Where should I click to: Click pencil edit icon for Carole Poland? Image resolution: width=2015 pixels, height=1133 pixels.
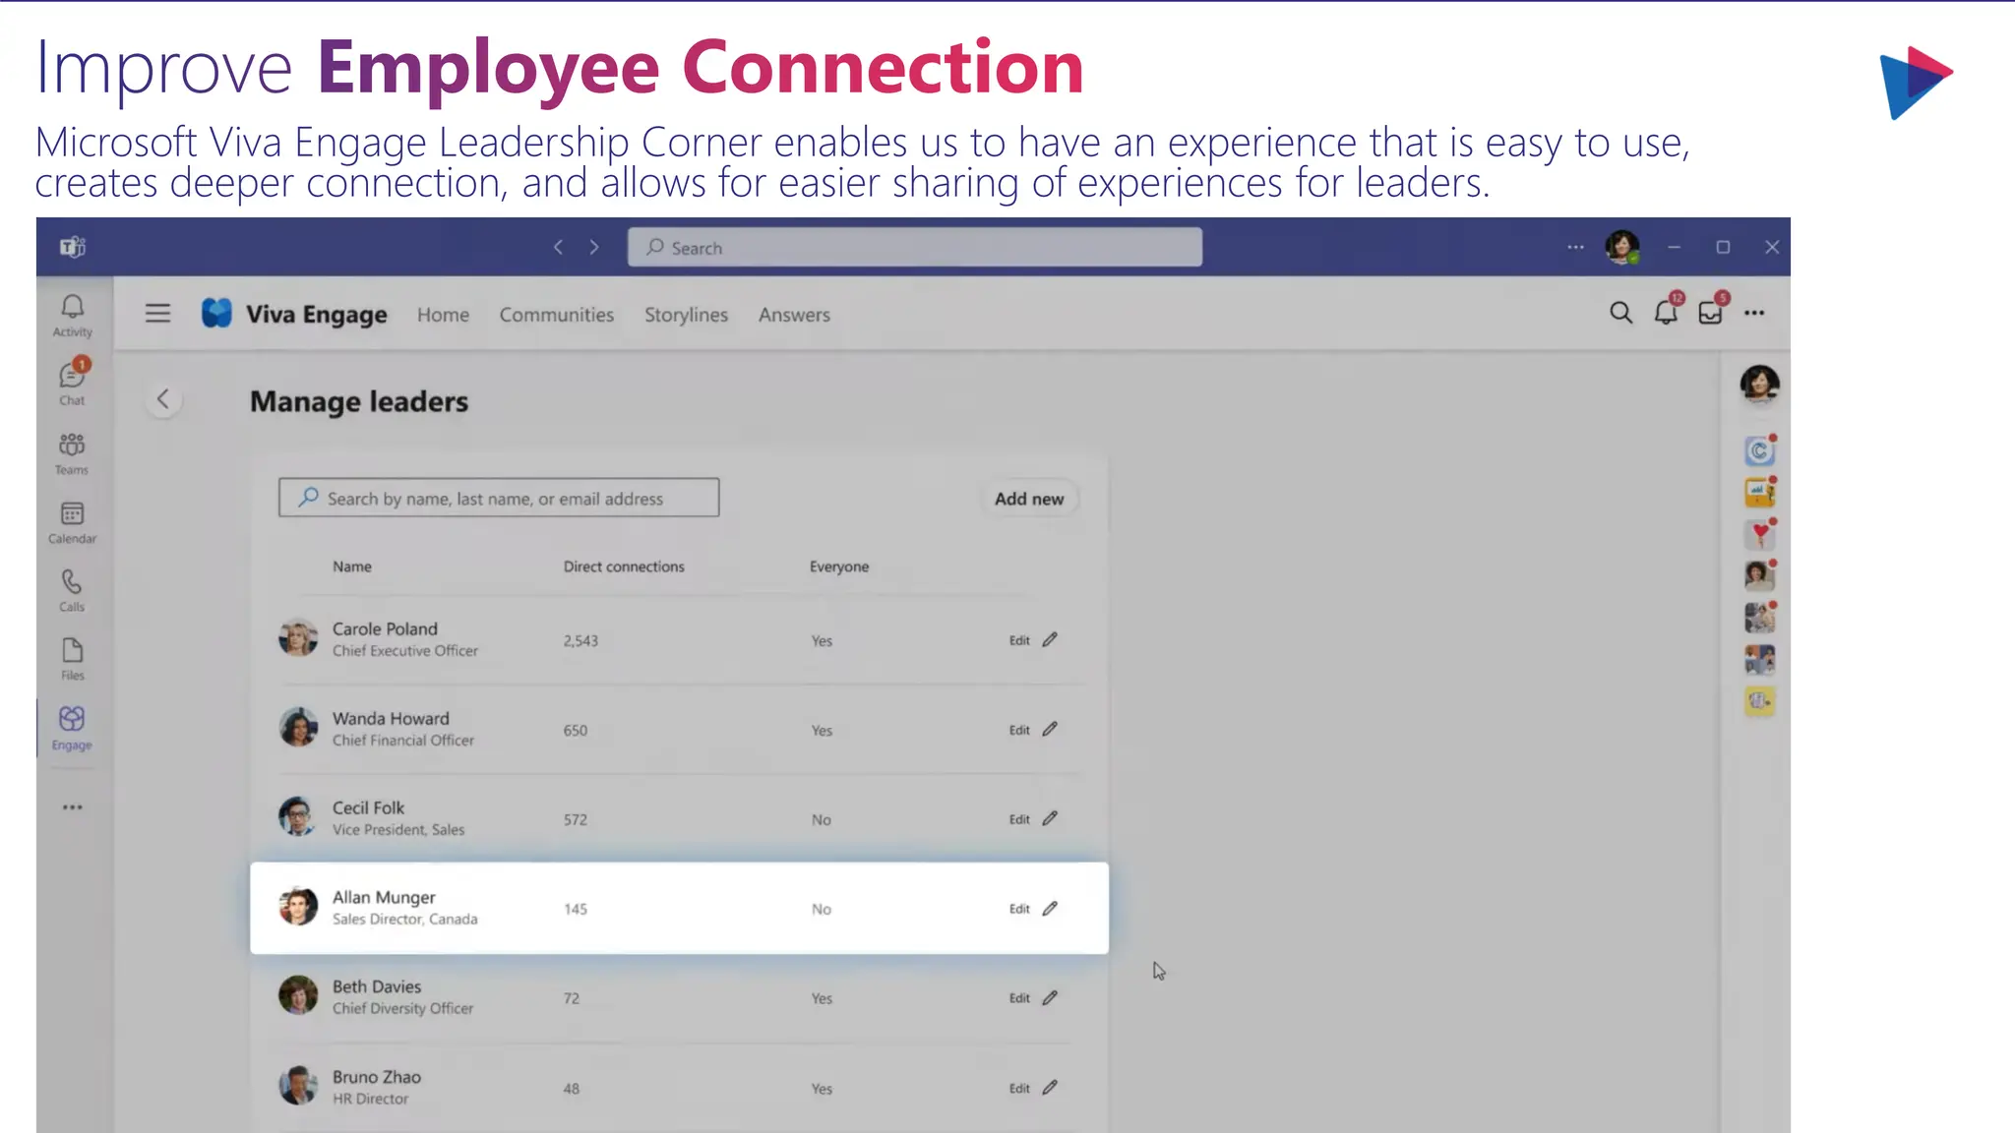1050,639
